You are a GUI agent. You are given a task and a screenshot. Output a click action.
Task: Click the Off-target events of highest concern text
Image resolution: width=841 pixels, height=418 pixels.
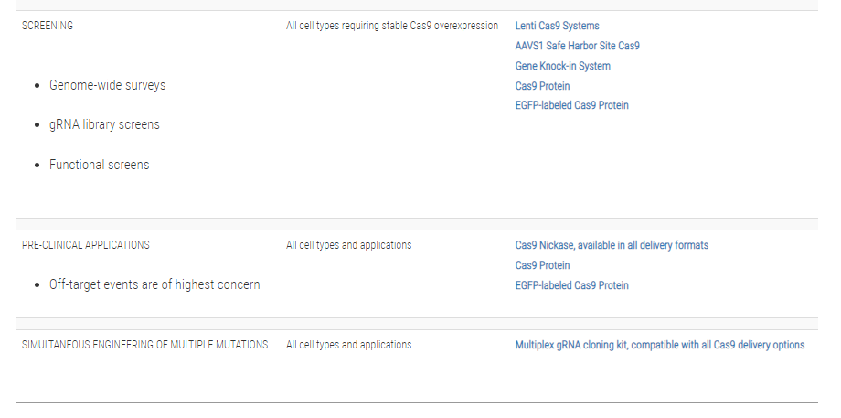[x=154, y=284]
